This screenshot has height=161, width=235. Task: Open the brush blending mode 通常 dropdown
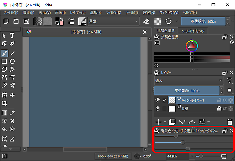point(114,21)
